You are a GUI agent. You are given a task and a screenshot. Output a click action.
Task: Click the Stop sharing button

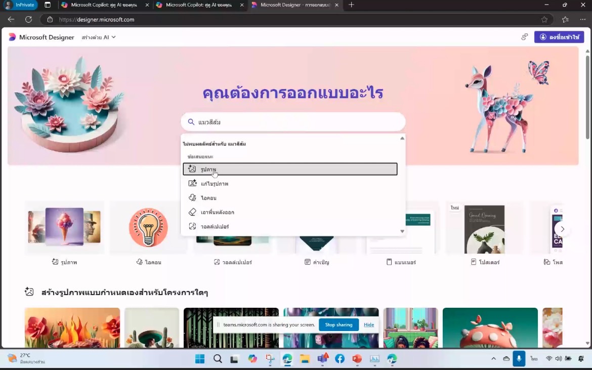[339, 324]
